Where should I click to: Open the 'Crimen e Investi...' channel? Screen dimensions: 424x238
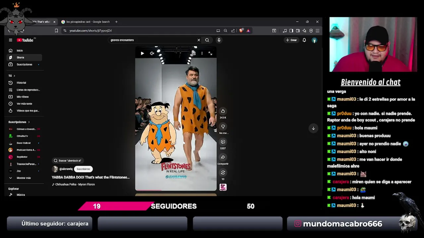click(24, 129)
